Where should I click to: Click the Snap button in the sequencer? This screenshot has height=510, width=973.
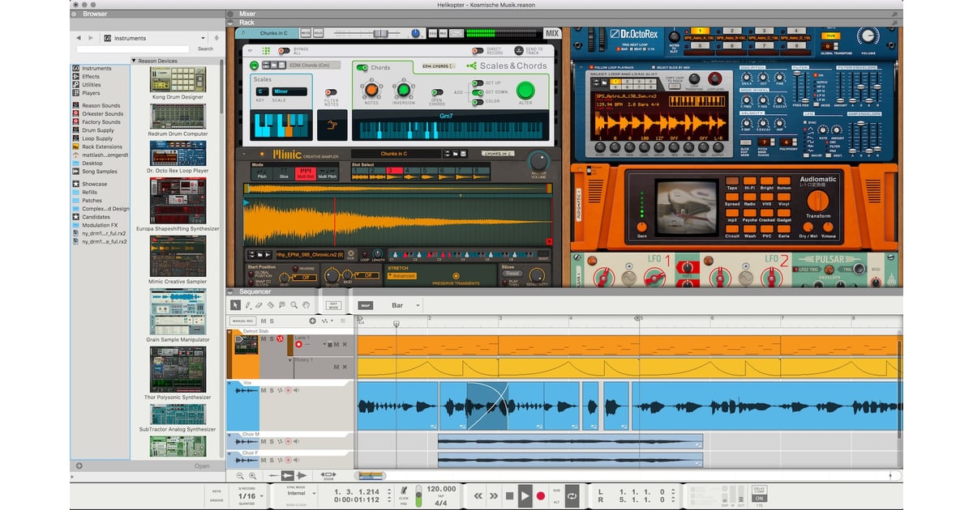point(366,305)
